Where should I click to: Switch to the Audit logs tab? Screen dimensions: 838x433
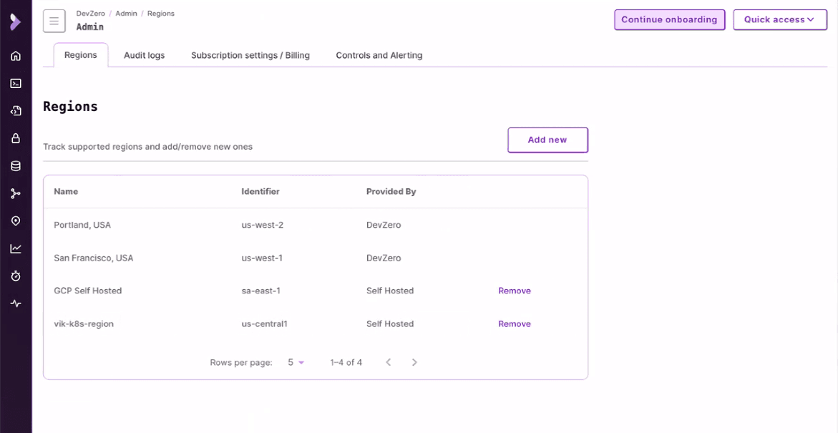pos(144,55)
